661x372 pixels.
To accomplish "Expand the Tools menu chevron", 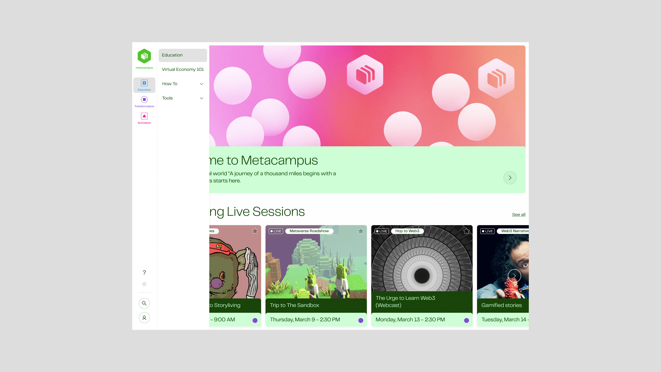I will tap(202, 98).
